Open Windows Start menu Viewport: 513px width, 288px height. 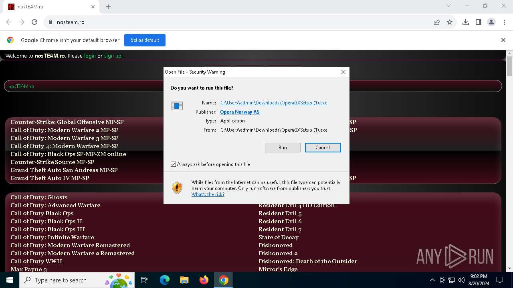click(10, 280)
